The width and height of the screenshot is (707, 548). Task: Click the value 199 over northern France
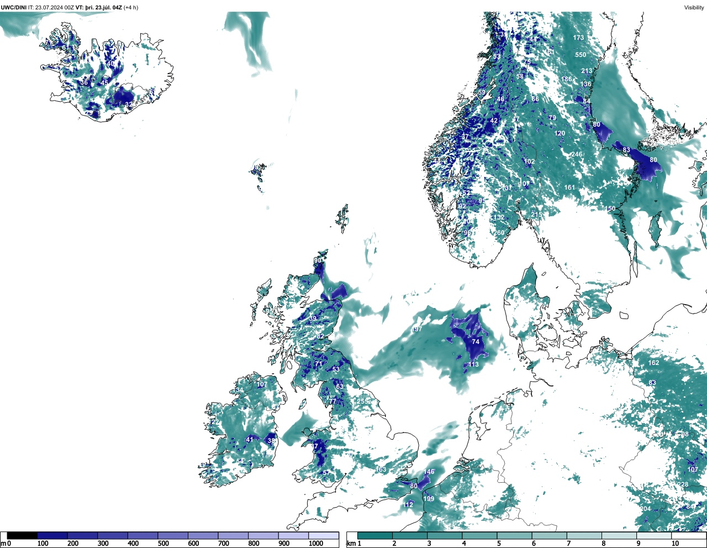click(x=429, y=499)
